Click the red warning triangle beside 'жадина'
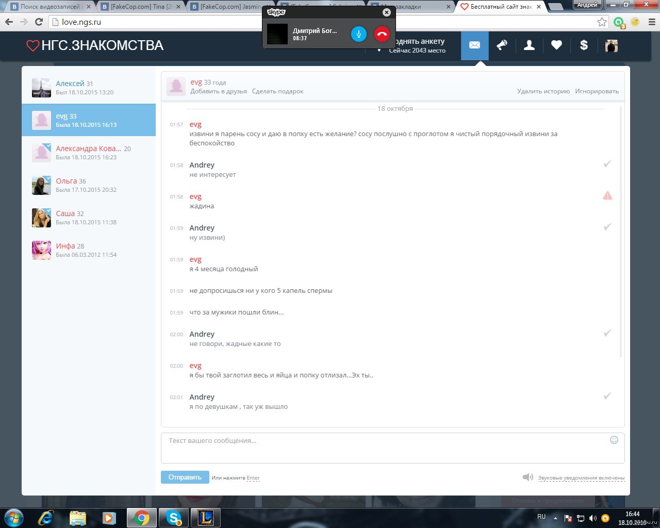 pos(607,195)
